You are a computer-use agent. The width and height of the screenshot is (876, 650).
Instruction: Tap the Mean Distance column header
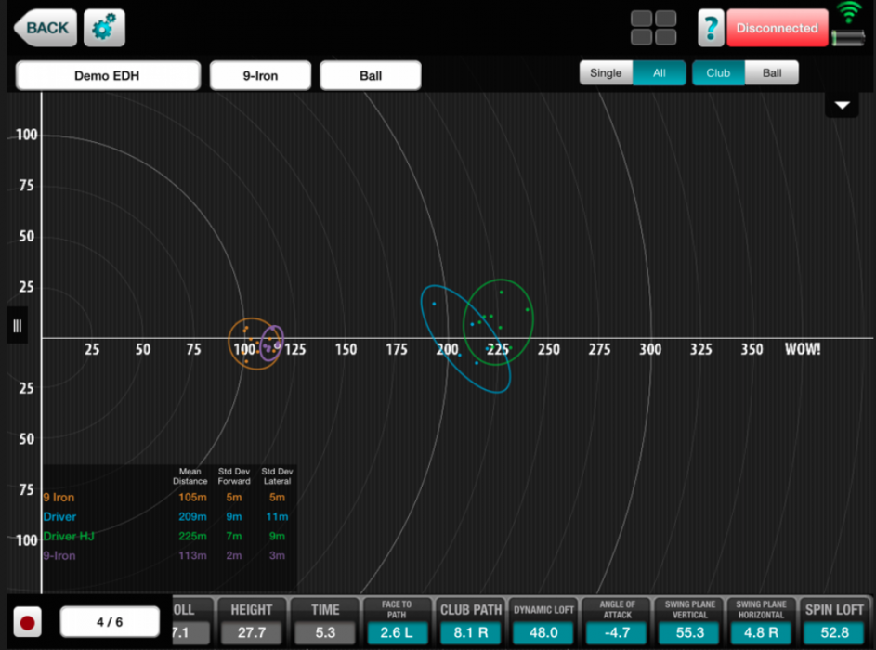click(190, 476)
